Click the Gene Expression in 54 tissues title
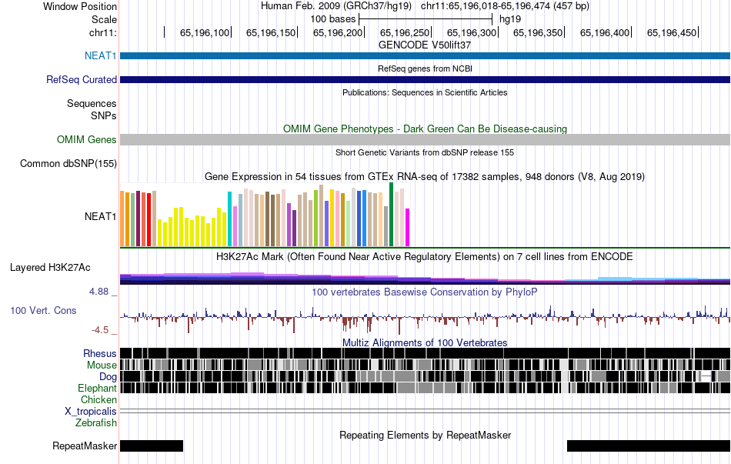Screen dimensions: 731x464 pos(425,177)
